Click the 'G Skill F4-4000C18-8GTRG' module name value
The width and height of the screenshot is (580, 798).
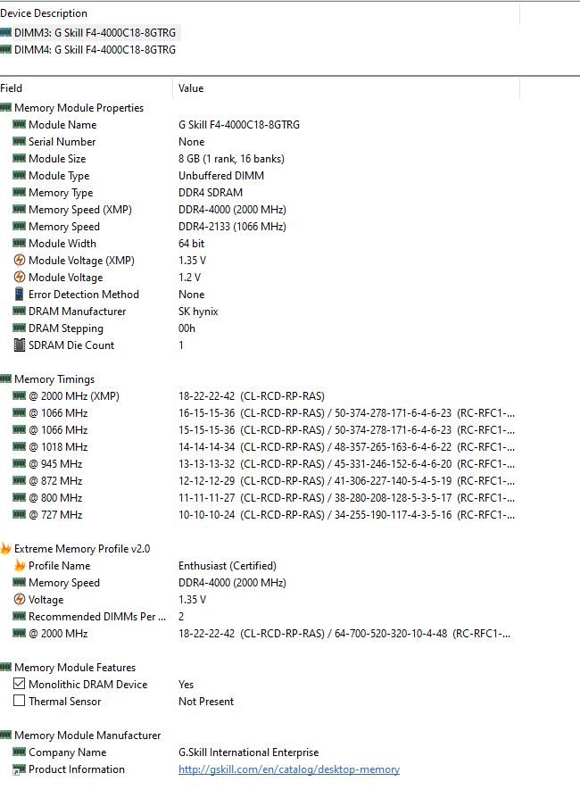(239, 125)
